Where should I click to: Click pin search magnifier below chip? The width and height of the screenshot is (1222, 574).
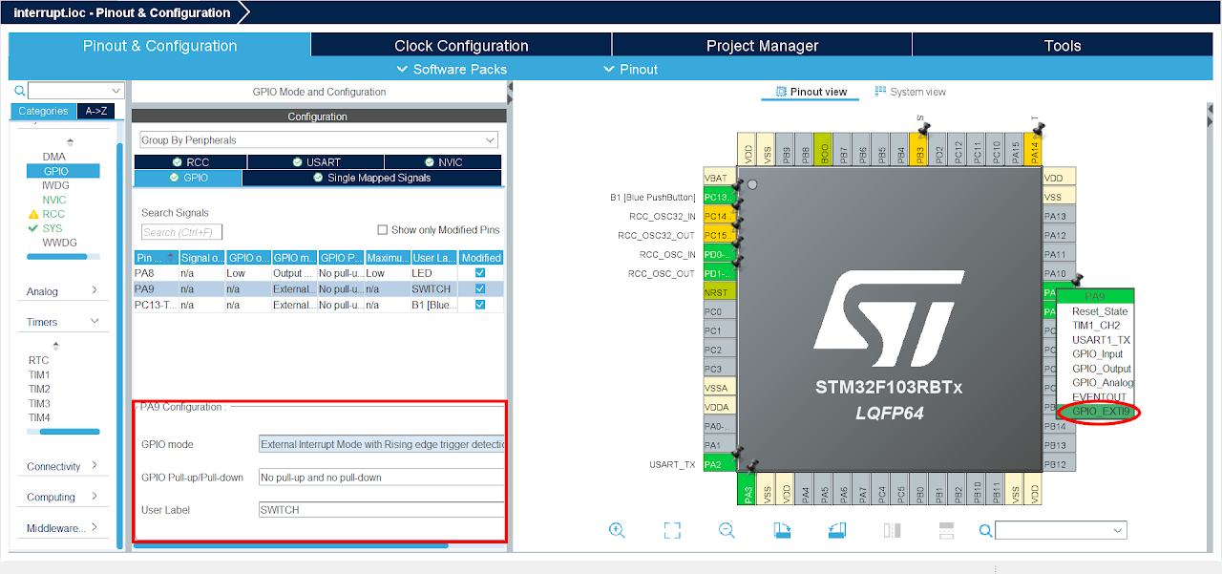point(986,530)
